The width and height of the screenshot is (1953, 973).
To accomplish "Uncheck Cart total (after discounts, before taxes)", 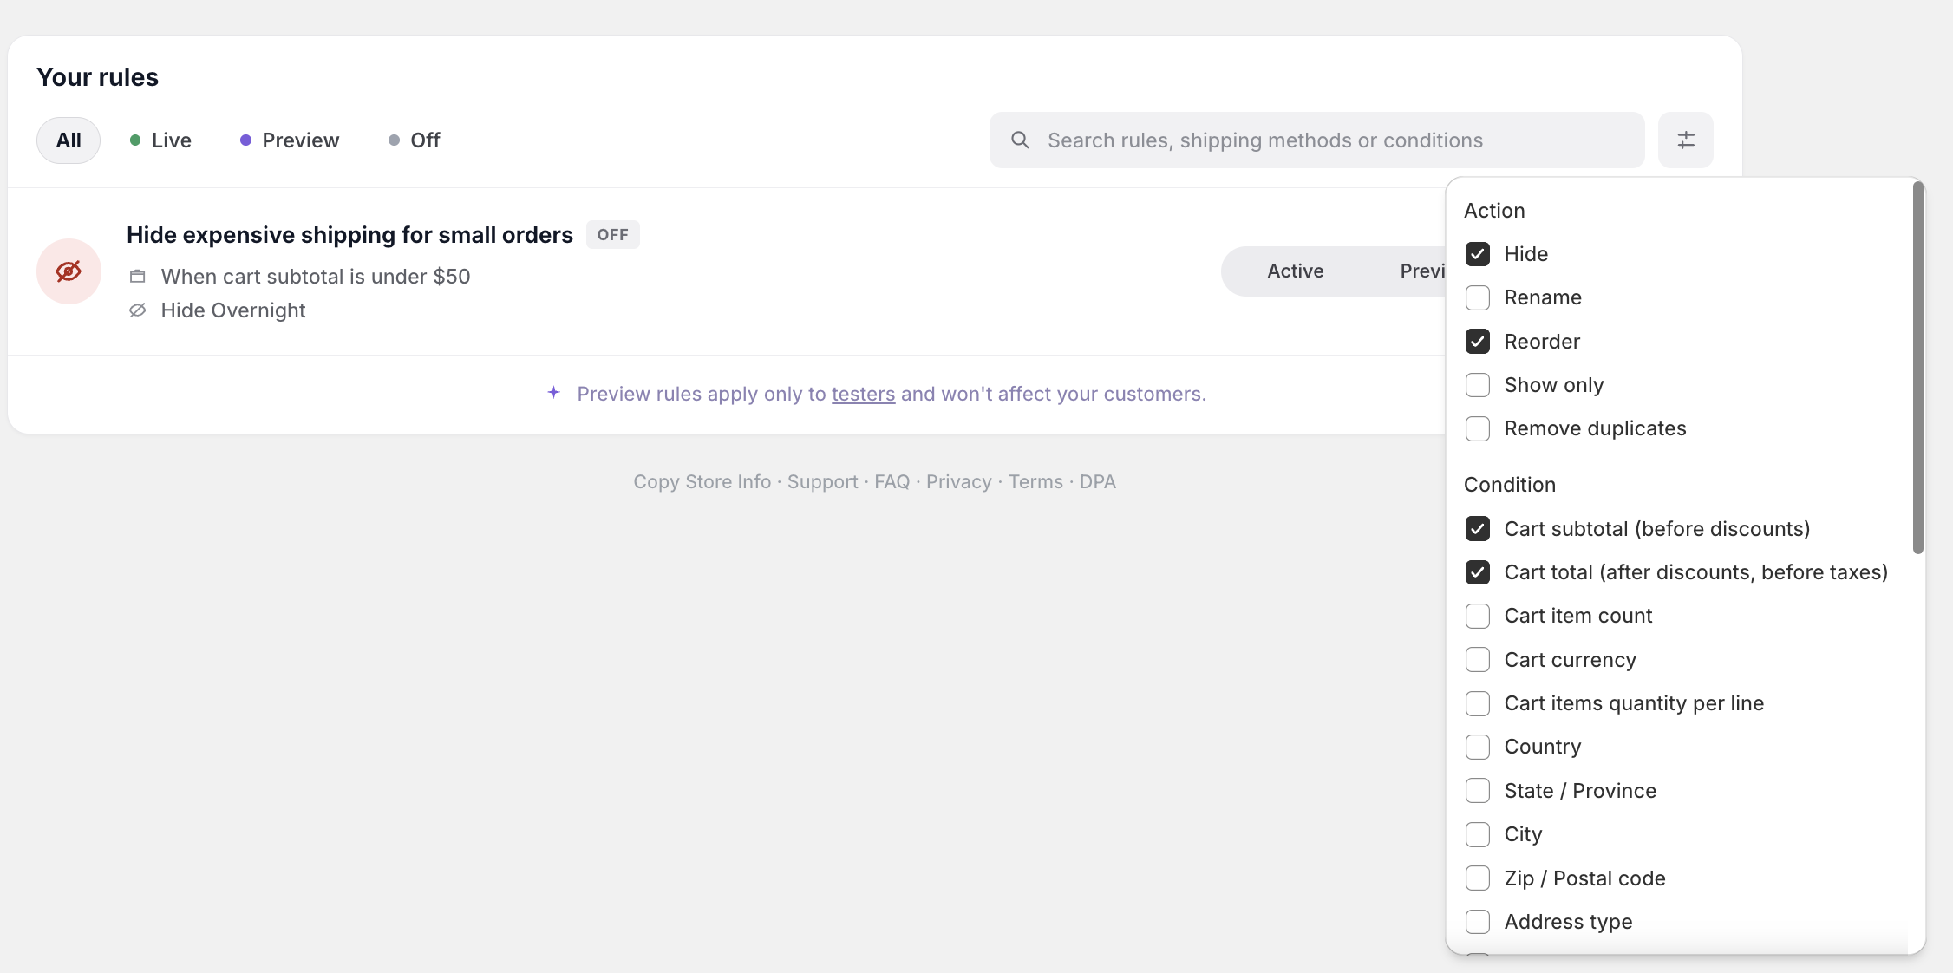I will coord(1477,572).
